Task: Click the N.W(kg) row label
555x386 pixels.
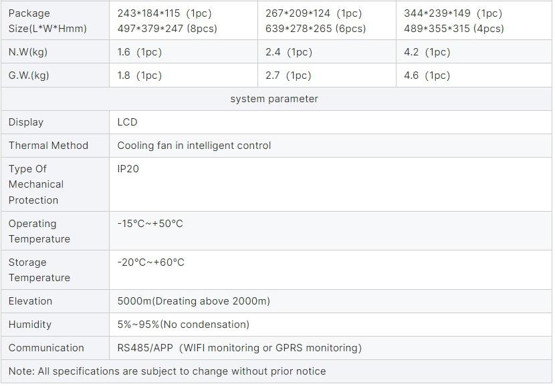Action: pyautogui.click(x=28, y=52)
